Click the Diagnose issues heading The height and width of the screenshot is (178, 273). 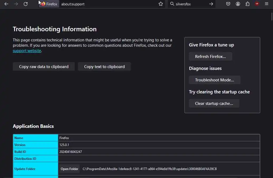click(205, 68)
